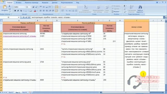This screenshot has height=94, width=167.
Task: Click the fx Insert Function button
Action: coord(29,17)
